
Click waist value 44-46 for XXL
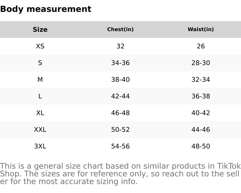tap(201, 130)
